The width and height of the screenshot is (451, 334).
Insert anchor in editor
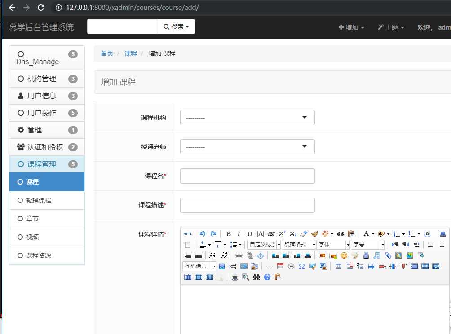coord(260,255)
